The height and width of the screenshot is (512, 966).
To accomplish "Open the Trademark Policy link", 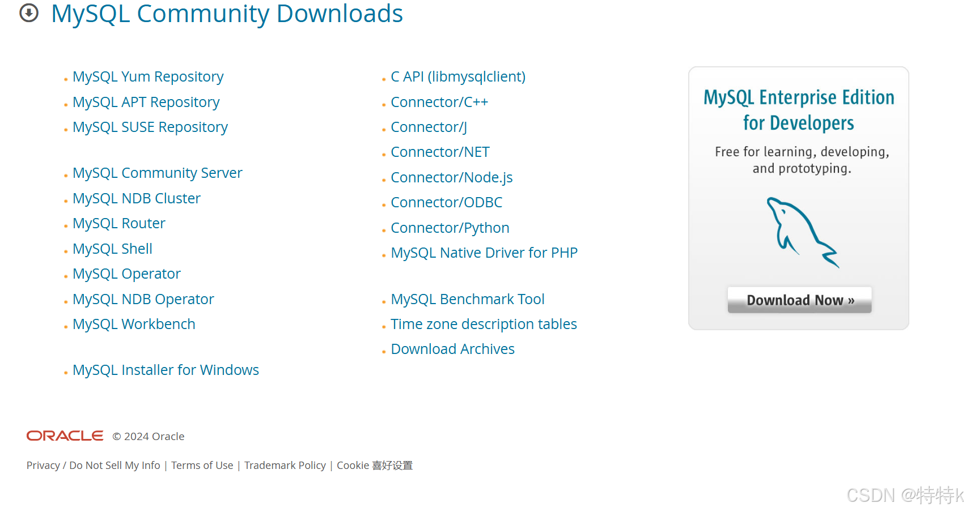I will [285, 465].
